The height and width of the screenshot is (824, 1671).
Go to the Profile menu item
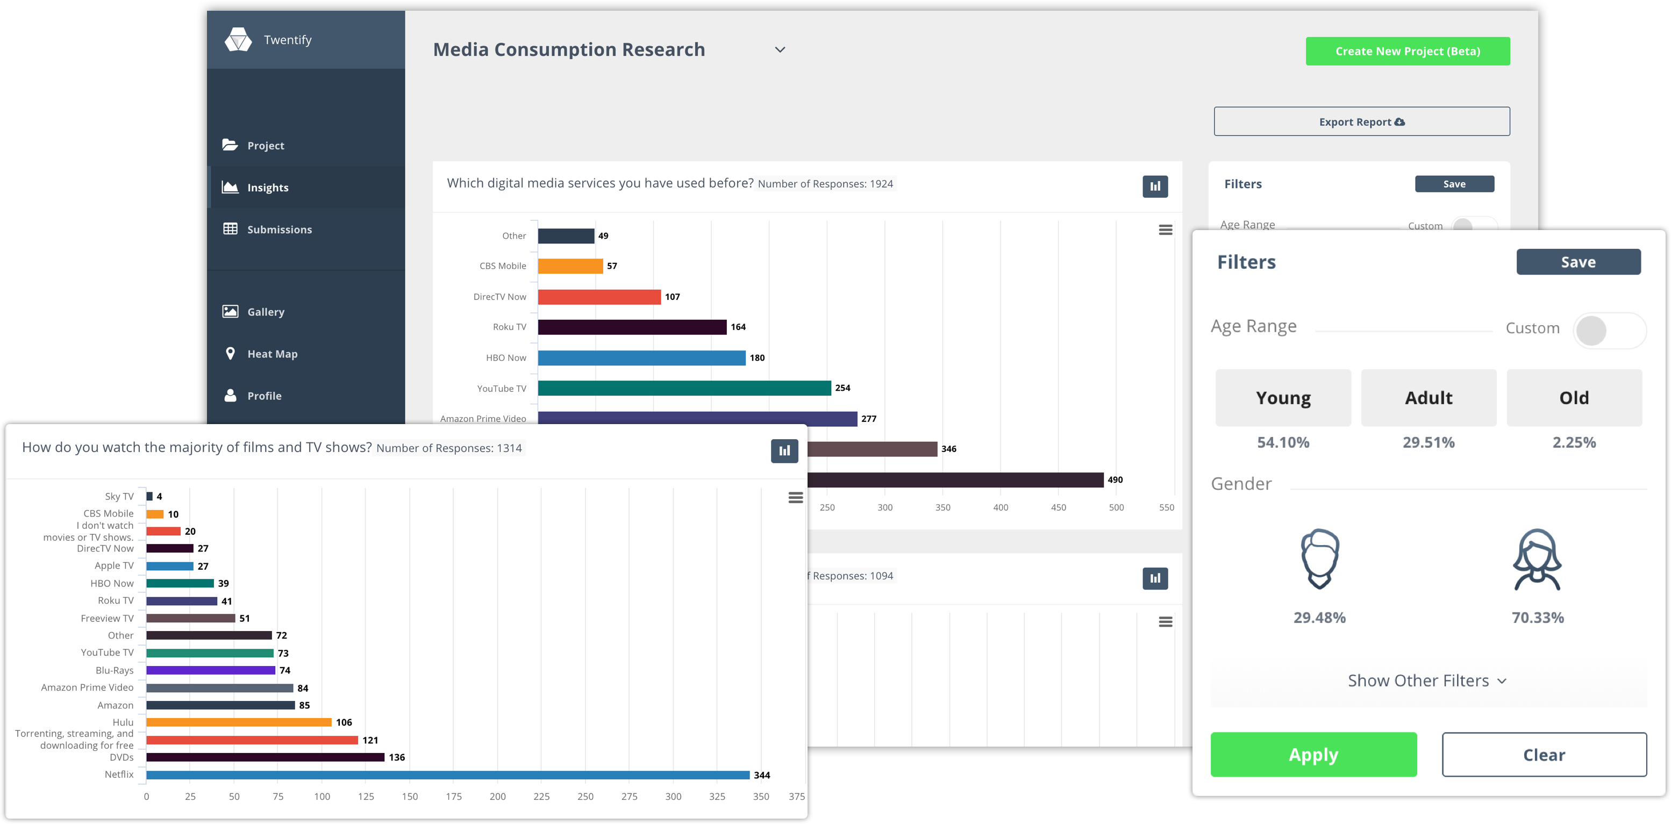(306, 396)
